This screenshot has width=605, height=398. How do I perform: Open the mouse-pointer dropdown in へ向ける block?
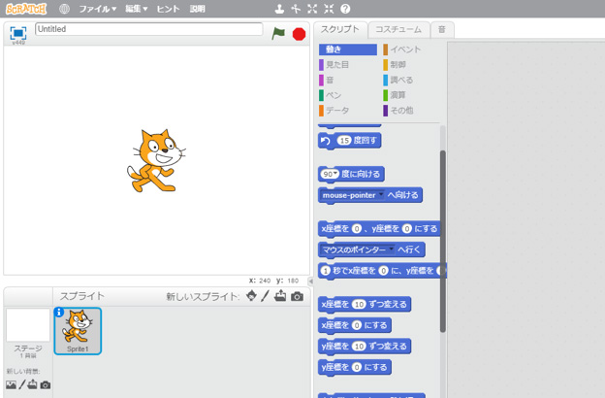pyautogui.click(x=381, y=195)
